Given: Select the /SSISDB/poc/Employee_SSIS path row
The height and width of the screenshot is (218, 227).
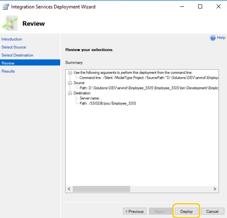Looking at the screenshot, I should tap(108, 103).
